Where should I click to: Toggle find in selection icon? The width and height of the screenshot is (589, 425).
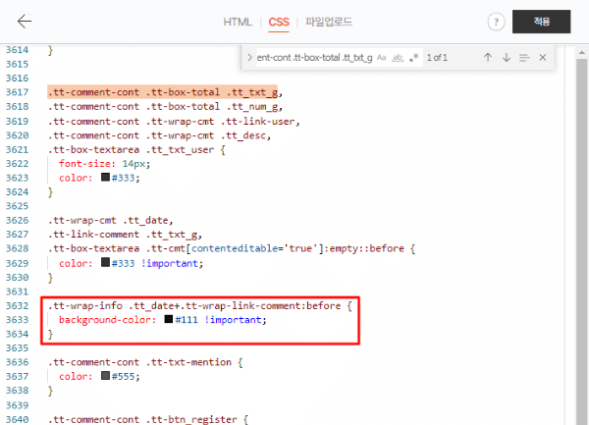pos(524,58)
